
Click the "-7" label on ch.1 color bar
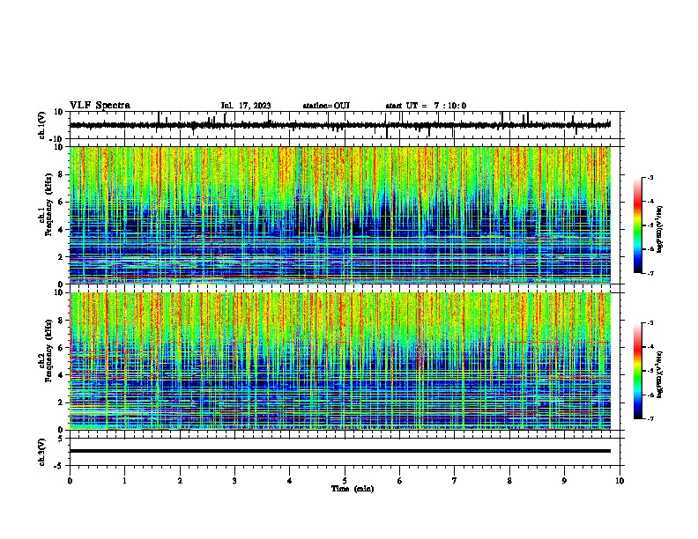point(650,273)
